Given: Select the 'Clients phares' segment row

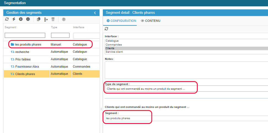Looking at the screenshot, I should point(52,74).
